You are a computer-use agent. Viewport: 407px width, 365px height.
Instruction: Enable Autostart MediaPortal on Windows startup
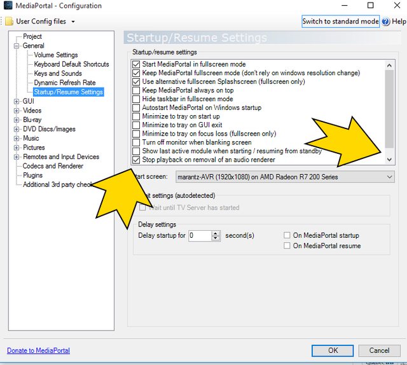pyautogui.click(x=135, y=108)
